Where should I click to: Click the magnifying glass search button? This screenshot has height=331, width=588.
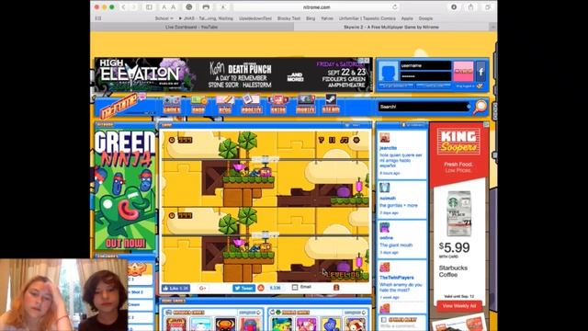tap(481, 107)
